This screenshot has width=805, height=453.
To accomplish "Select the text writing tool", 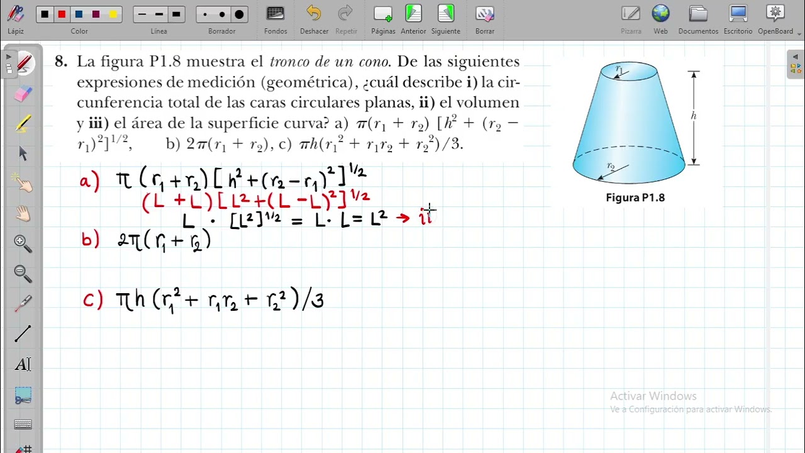I will (23, 364).
